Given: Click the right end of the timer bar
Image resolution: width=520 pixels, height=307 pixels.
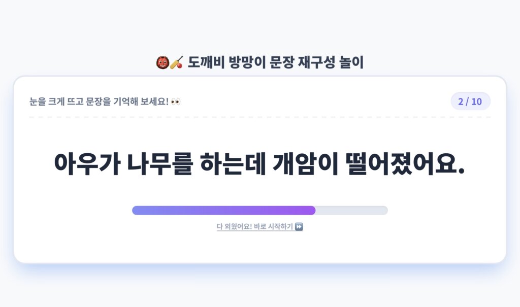Looking at the screenshot, I should [386, 211].
